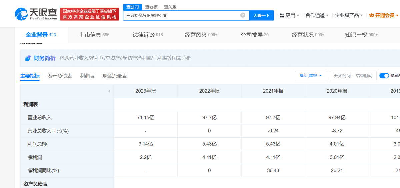
Task: Click the TianYanCha logo
Action: coord(36,14)
